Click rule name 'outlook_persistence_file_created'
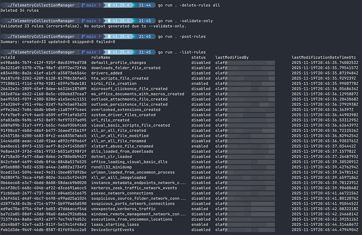The width and height of the screenshot is (362, 235). click(x=129, y=105)
